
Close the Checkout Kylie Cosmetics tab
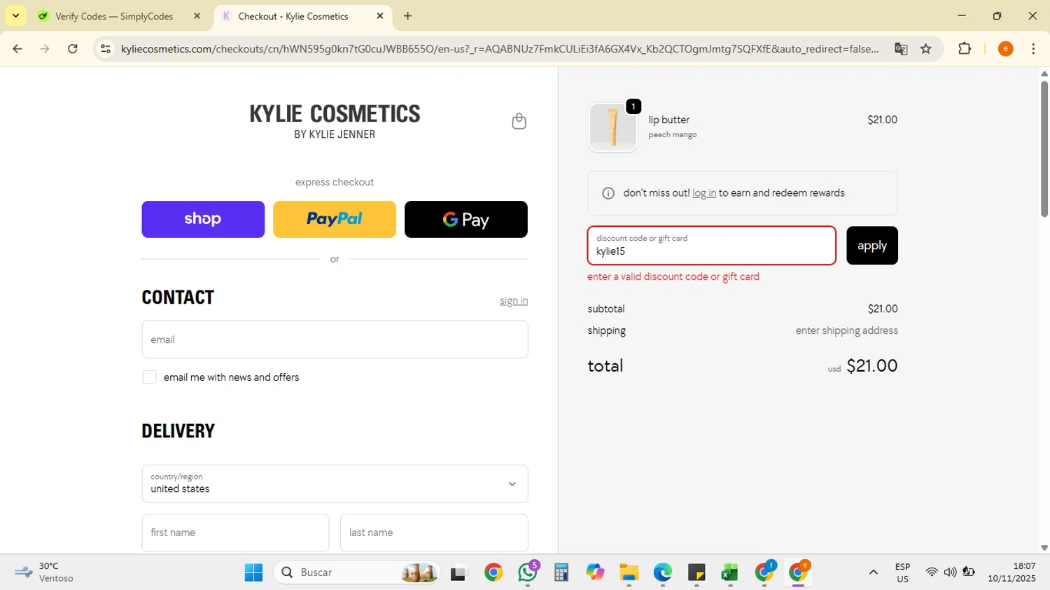tap(380, 16)
